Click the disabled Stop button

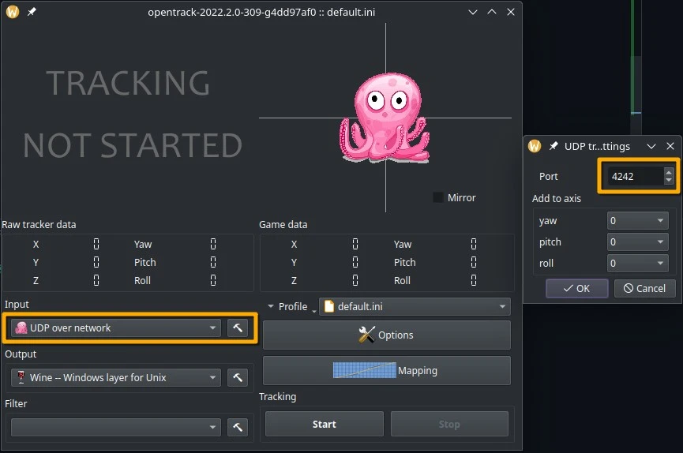click(449, 424)
